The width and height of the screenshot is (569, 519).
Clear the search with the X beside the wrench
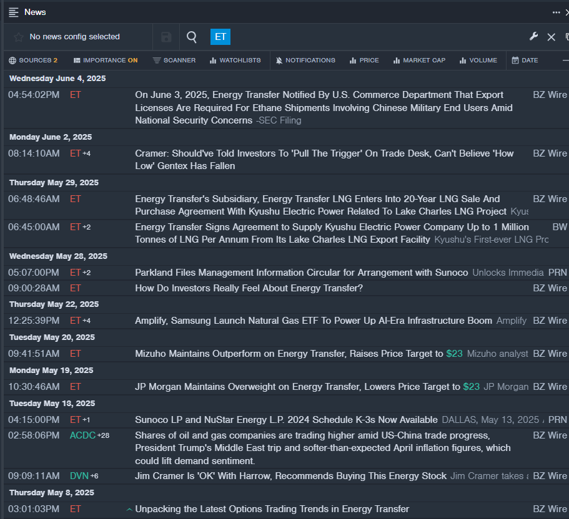552,37
